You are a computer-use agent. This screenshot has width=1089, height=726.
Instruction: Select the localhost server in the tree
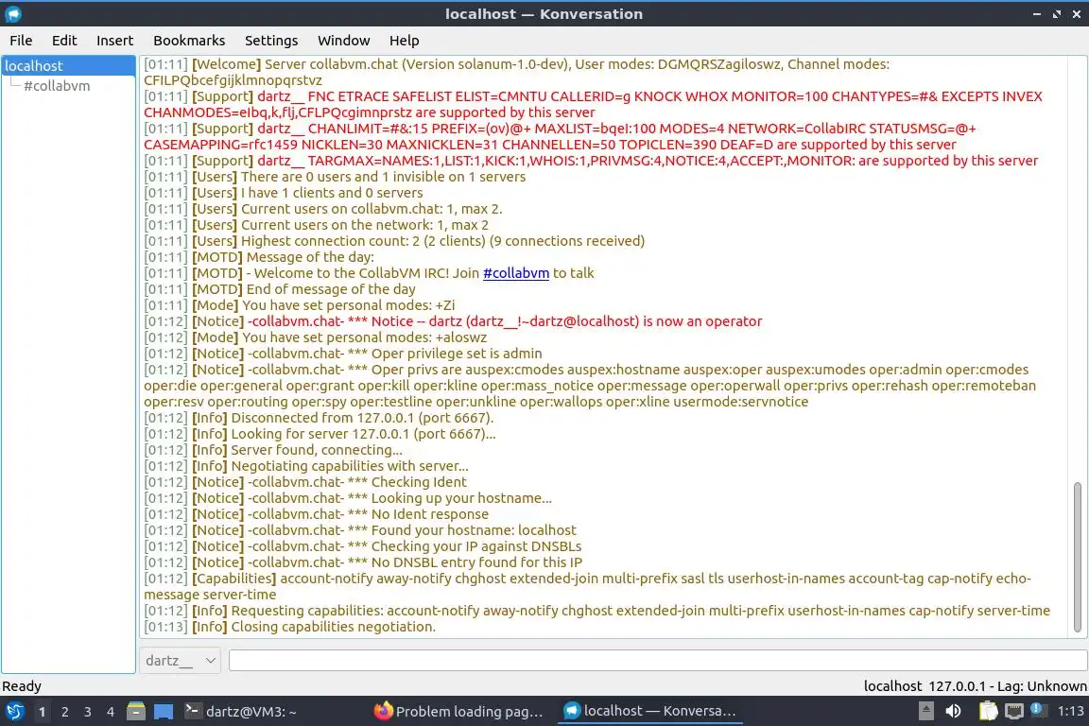[68, 66]
